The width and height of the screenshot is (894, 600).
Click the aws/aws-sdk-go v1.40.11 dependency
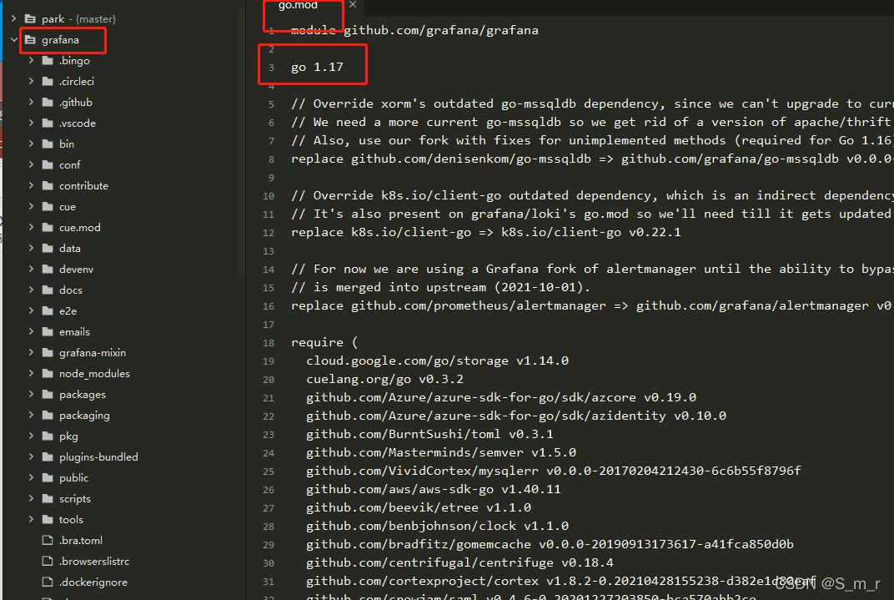[x=434, y=489]
